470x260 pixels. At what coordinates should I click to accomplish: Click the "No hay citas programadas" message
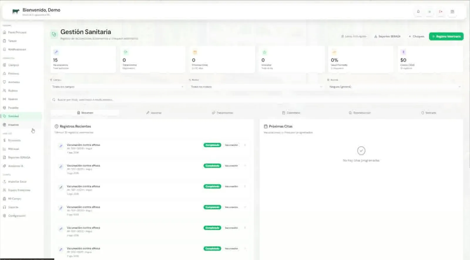click(x=361, y=161)
